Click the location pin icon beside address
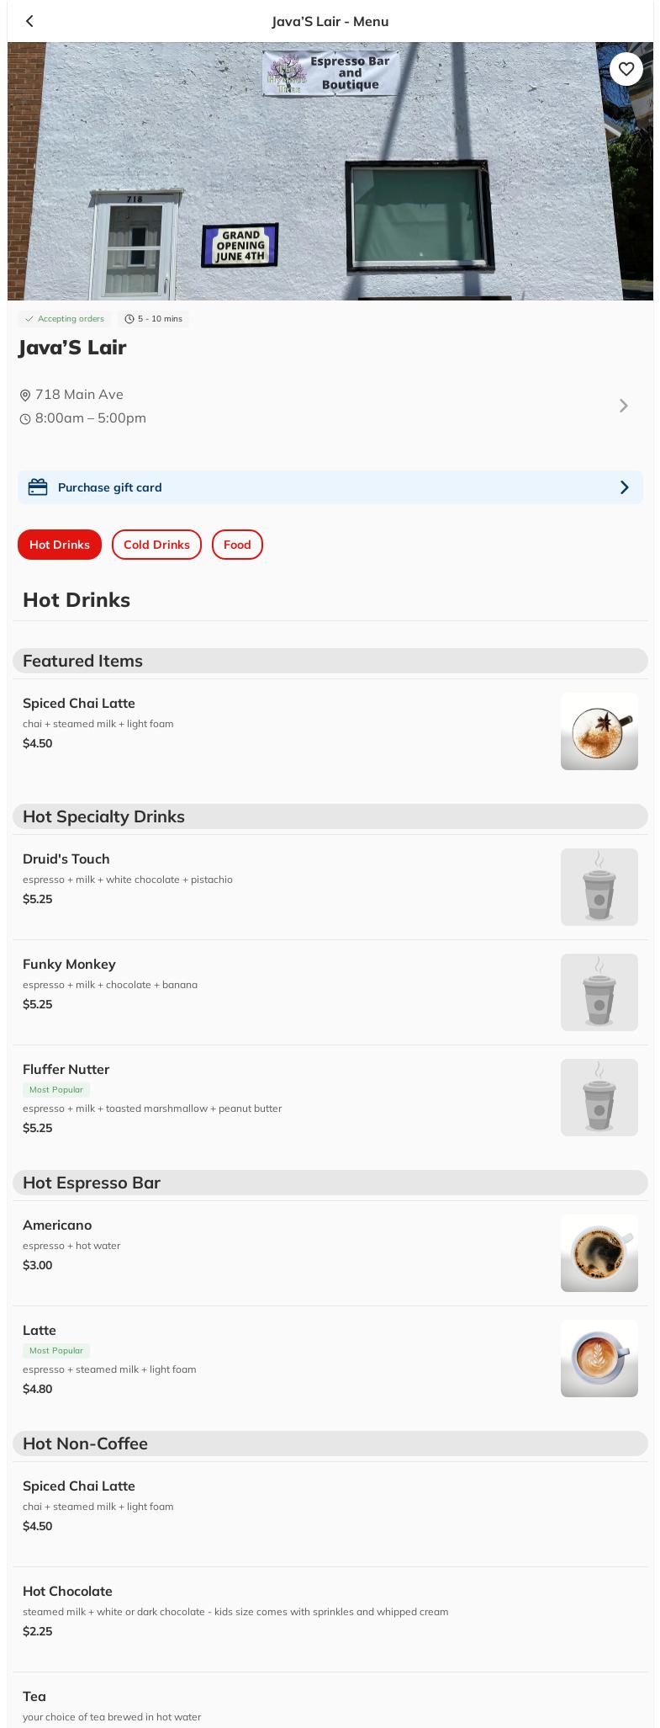The height and width of the screenshot is (1728, 660). [25, 396]
